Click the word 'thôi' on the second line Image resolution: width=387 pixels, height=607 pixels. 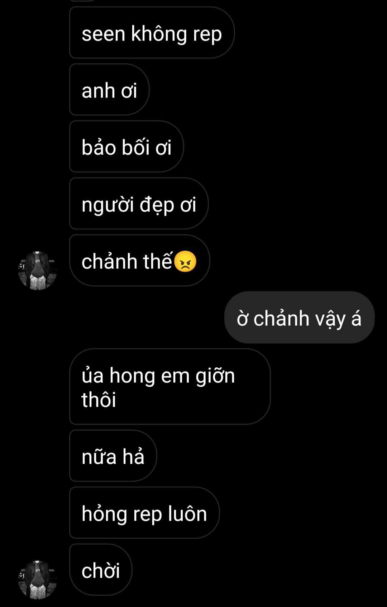(99, 400)
